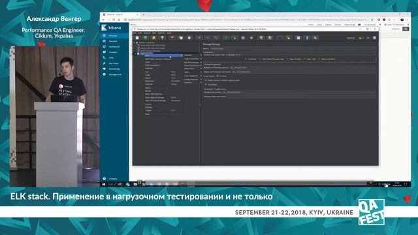This screenshot has width=418, height=235.
Task: Click the Help toolbar icon in JMeter
Action: click(306, 38)
